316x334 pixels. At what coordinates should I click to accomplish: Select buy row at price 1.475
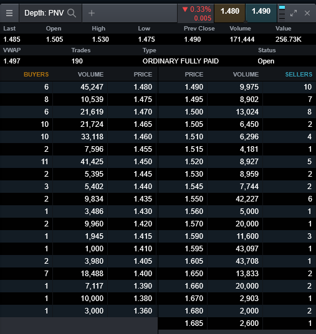(79, 100)
